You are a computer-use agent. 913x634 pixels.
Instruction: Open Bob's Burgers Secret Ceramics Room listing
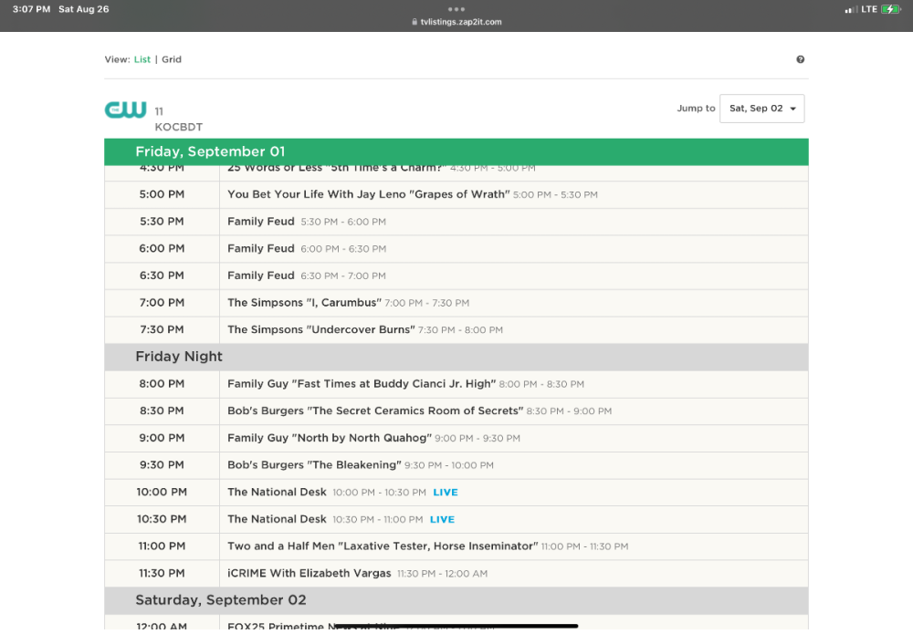tap(375, 411)
